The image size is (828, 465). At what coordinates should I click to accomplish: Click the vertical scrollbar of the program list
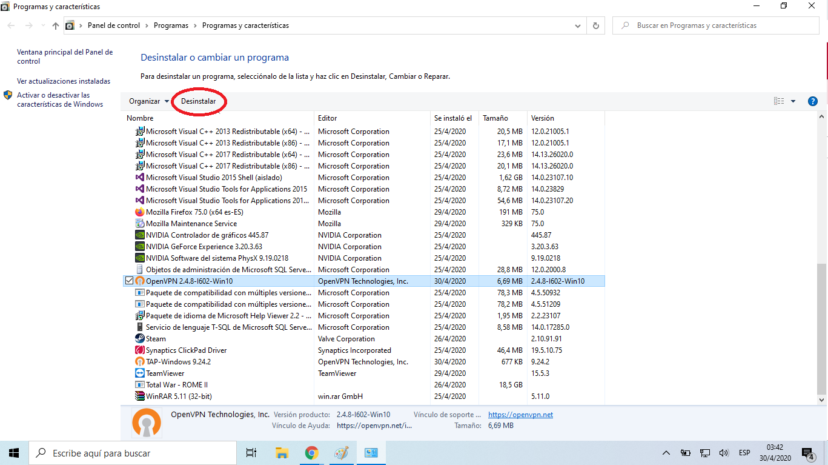tap(822, 328)
